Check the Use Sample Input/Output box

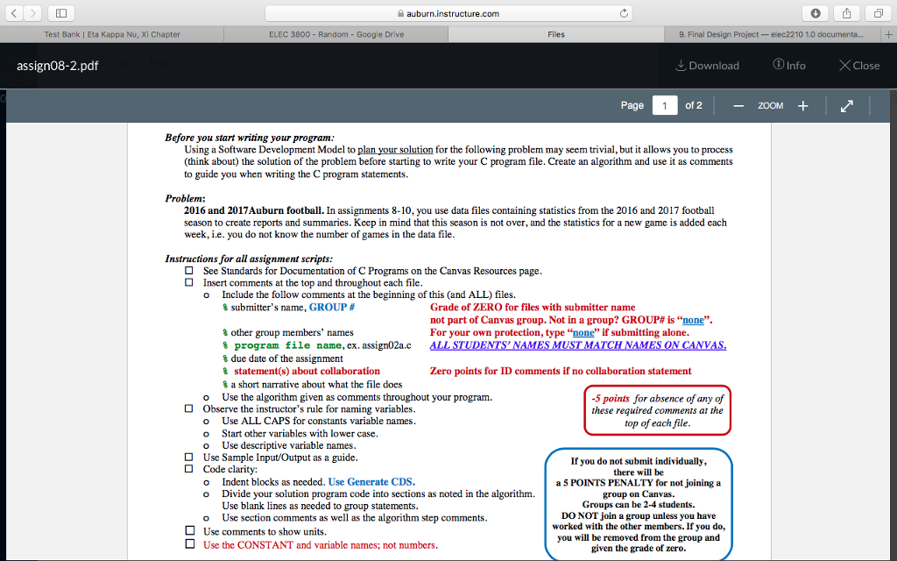coord(189,457)
